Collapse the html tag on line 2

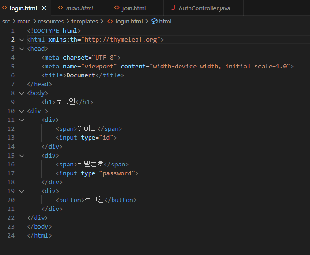click(x=22, y=40)
